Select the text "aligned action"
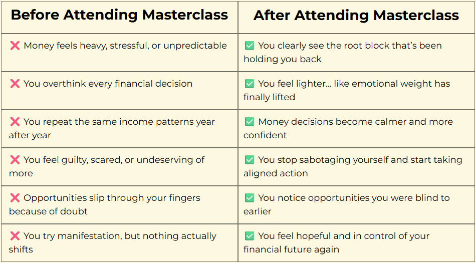The width and height of the screenshot is (476, 263). click(276, 173)
